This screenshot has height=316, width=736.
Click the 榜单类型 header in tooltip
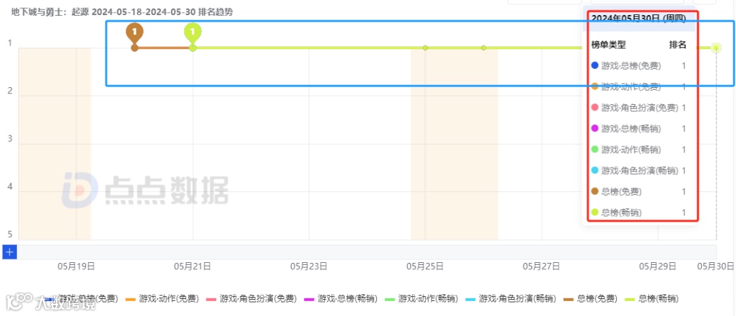[609, 45]
